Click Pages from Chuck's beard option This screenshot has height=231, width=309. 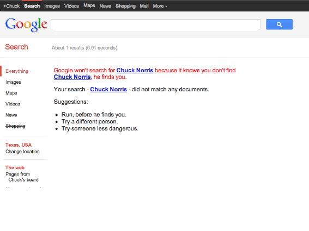22,177
